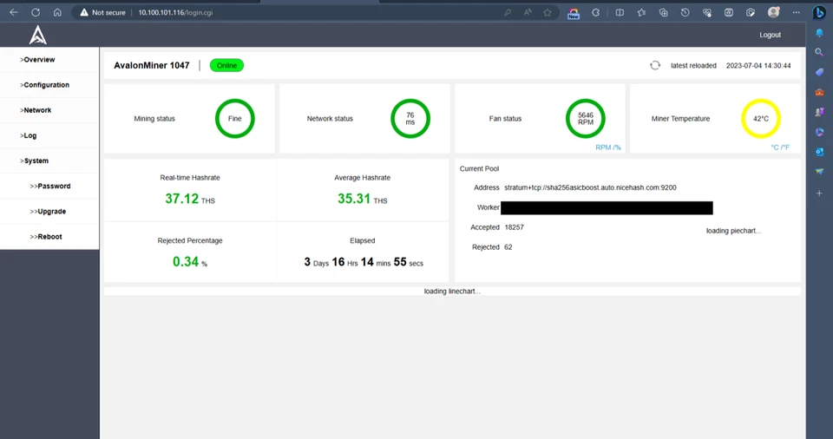Add this page to favorites with the star

point(548,12)
